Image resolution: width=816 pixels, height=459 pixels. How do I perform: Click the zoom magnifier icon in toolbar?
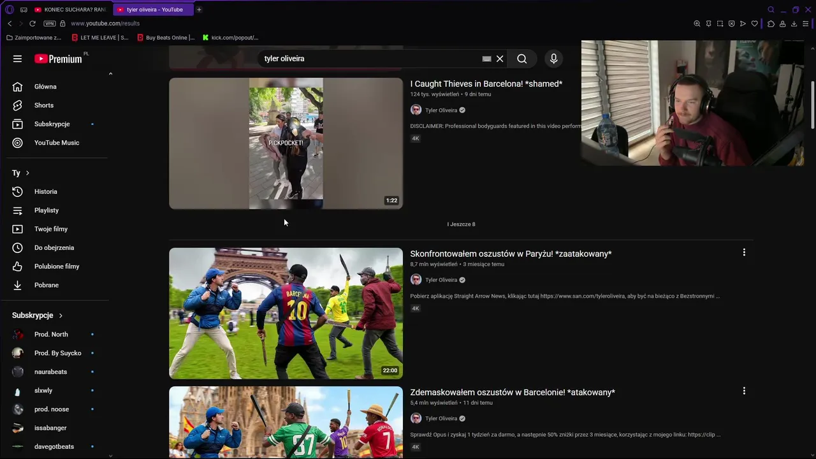click(697, 24)
